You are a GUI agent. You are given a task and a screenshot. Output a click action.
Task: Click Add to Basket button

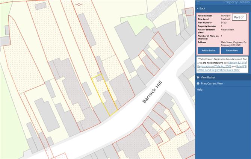point(209,50)
